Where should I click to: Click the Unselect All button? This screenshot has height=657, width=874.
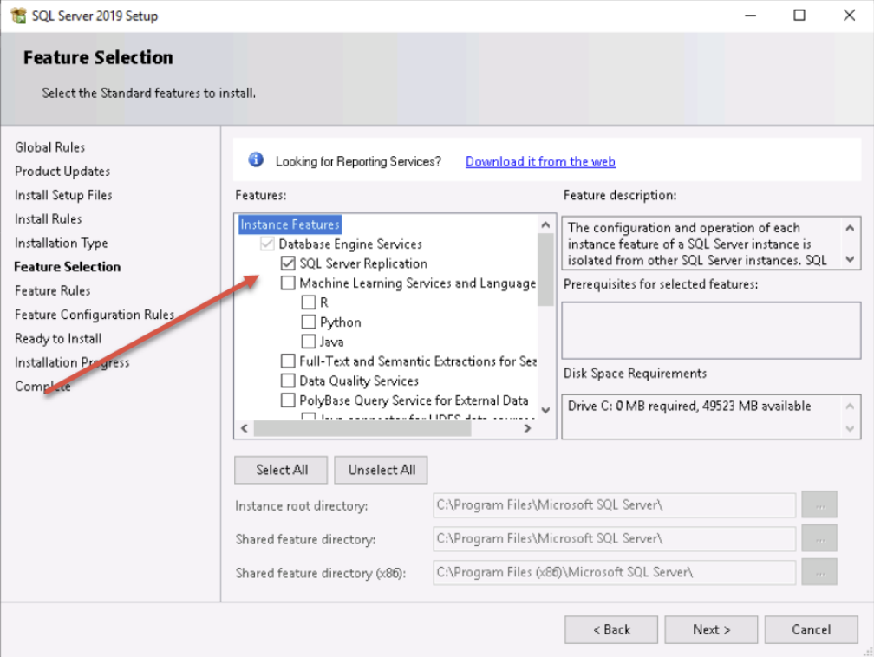click(382, 470)
